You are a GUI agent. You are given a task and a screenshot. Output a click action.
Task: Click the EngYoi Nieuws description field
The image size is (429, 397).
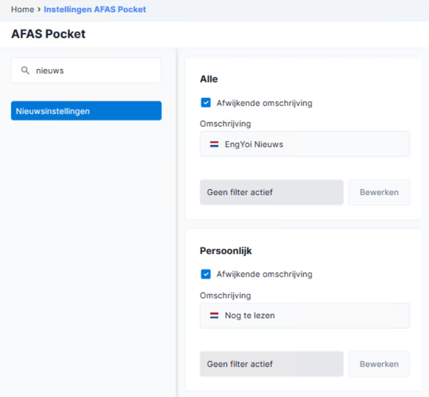(305, 144)
